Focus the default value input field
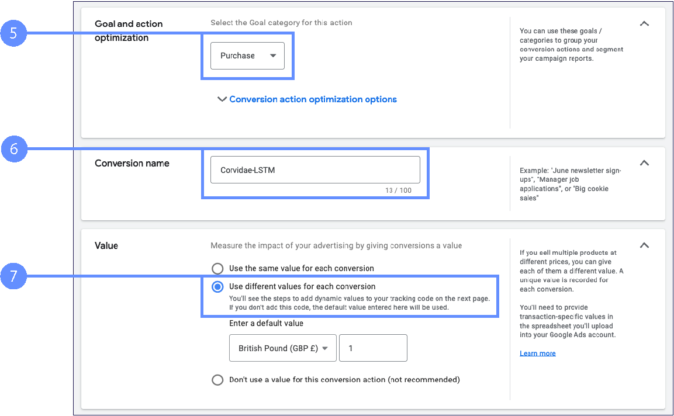The image size is (674, 416). (x=373, y=348)
